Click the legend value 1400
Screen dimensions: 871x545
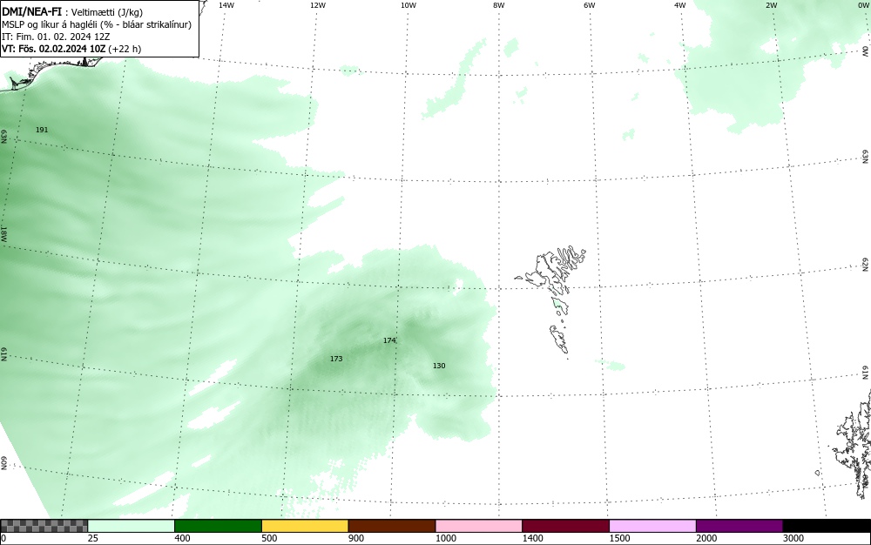pyautogui.click(x=532, y=538)
